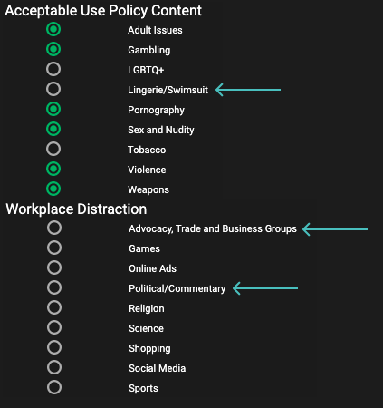The image size is (383, 408).
Task: Select the Political/Commentary radio button
Action: click(x=54, y=287)
